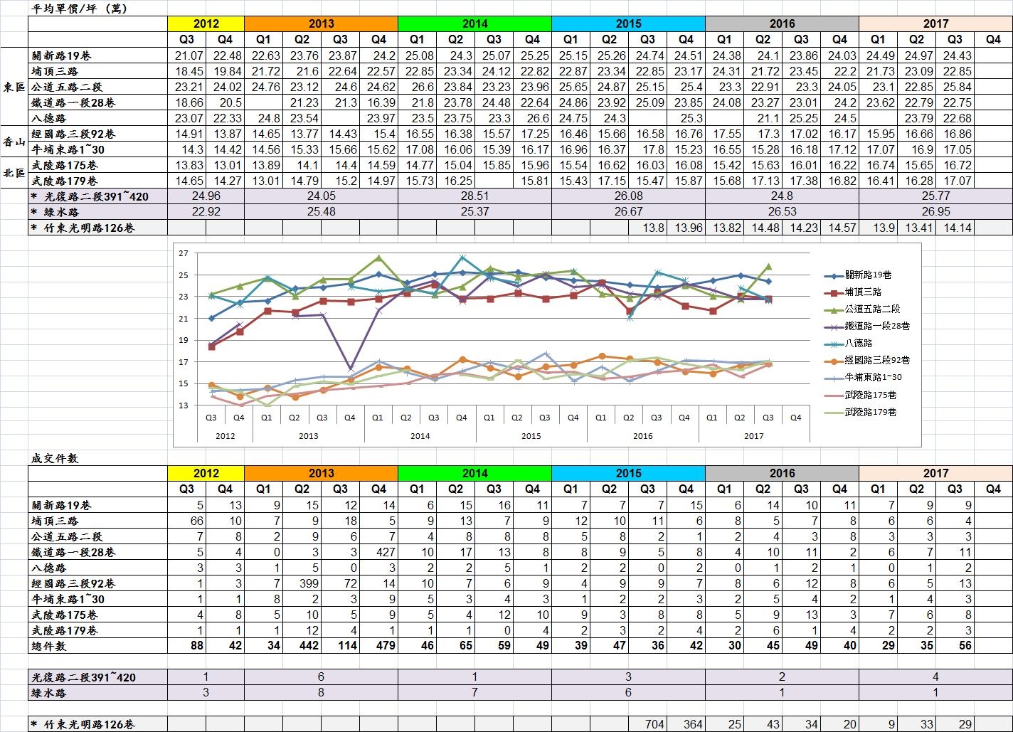
Task: Click merged cell value 26.95
Action: click(x=935, y=212)
